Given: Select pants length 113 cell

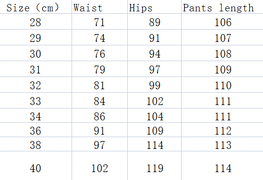Looking at the screenshot, I should tap(222, 144).
